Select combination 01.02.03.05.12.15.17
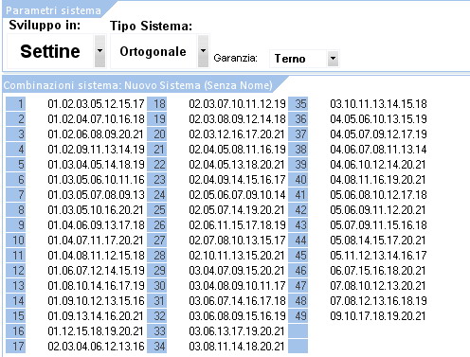470x357 pixels. 96,104
